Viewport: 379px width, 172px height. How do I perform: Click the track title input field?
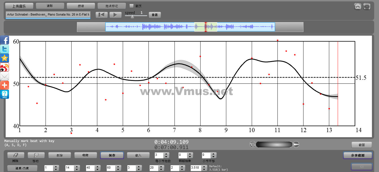[48, 14]
